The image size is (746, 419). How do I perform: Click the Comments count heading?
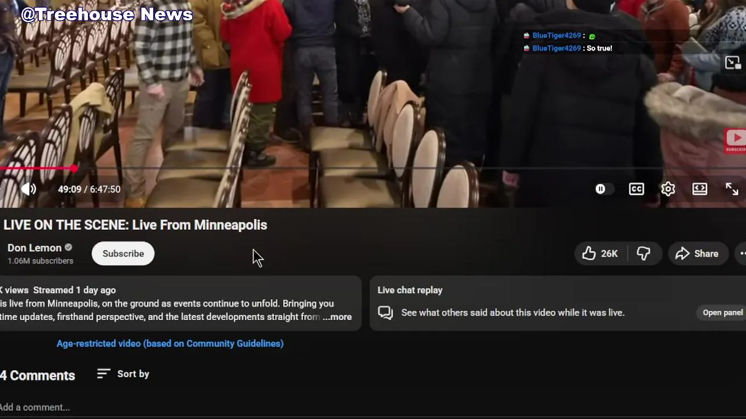[x=37, y=375]
